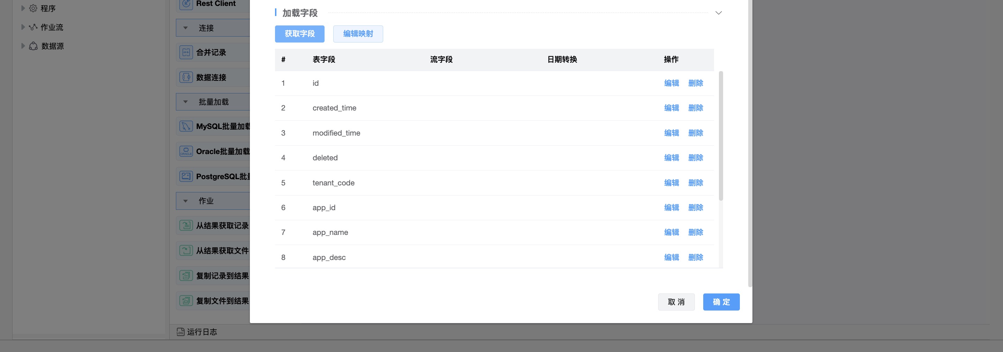Viewport: 1003px width, 352px height.
Task: Edit the created_time field row
Action: 671,108
